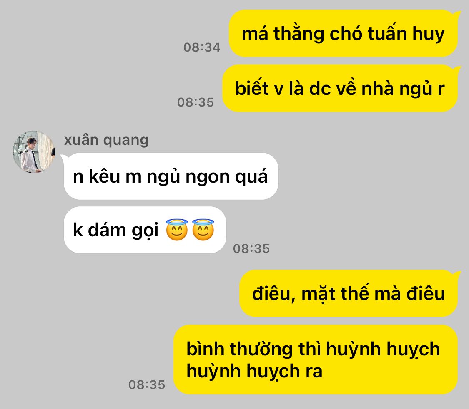Tap the 08:34 timestamp

[202, 47]
